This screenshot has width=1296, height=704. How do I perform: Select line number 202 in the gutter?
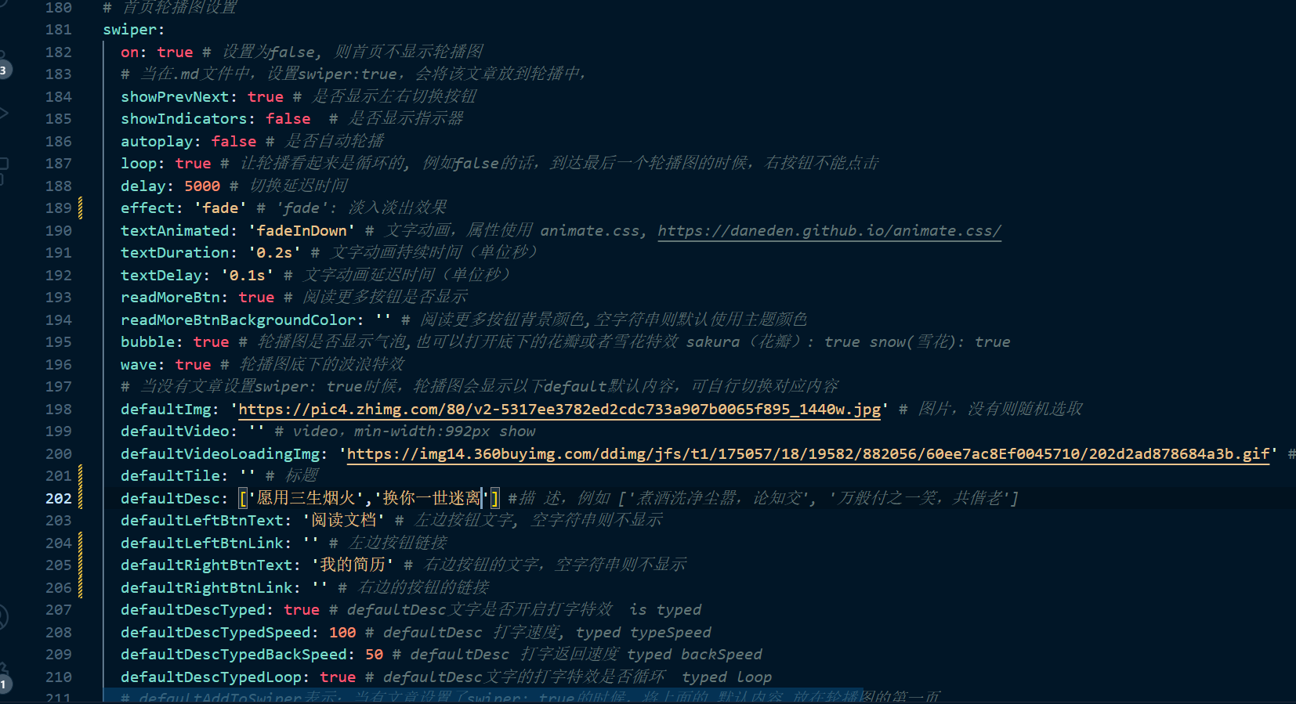tap(59, 499)
